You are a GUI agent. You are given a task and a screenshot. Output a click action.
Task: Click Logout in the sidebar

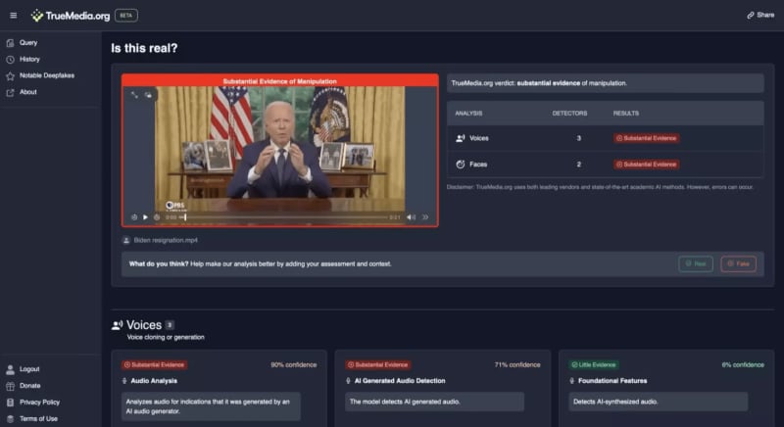coord(29,369)
